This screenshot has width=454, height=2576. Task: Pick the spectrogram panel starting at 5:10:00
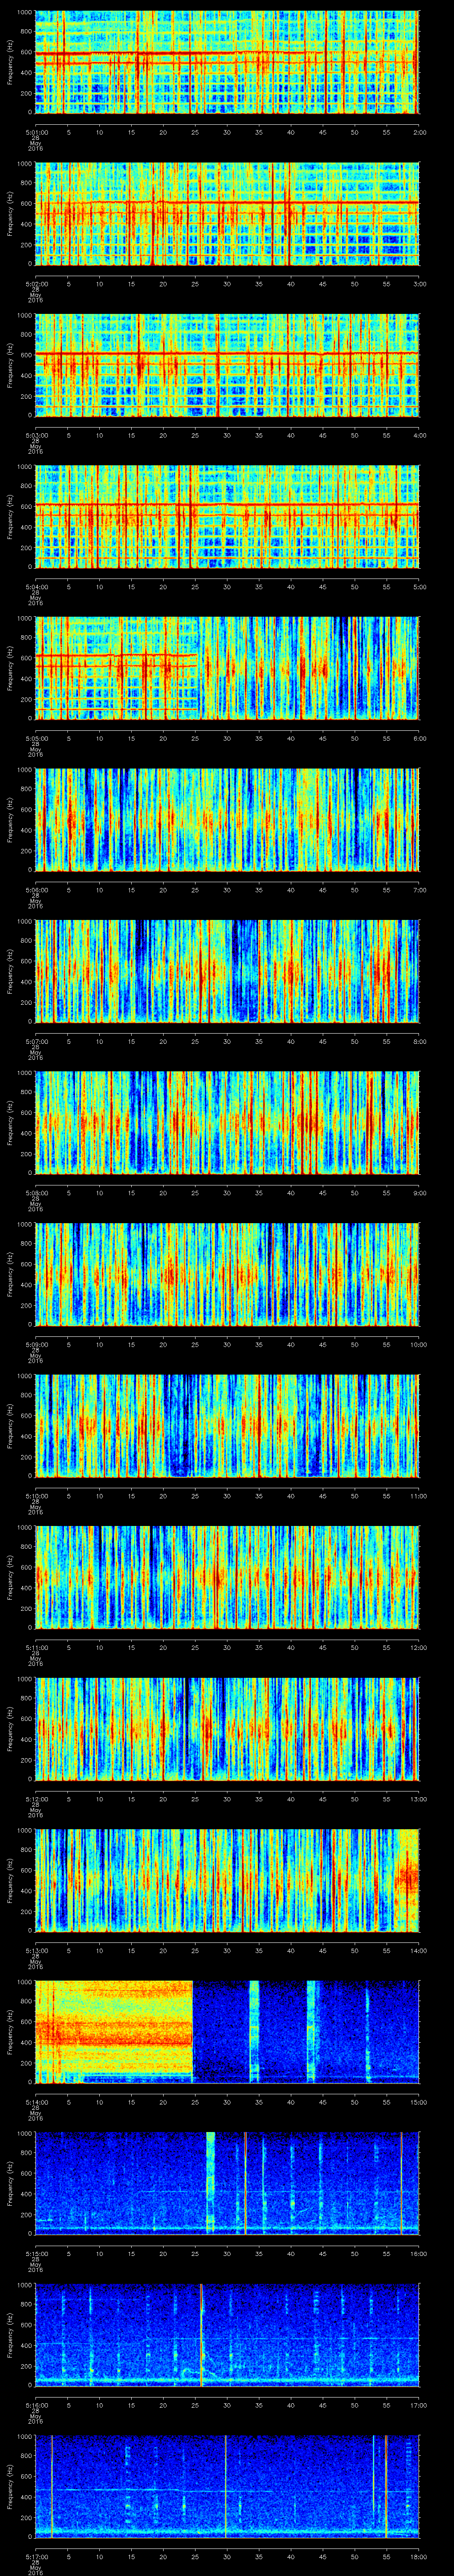pos(227,1426)
